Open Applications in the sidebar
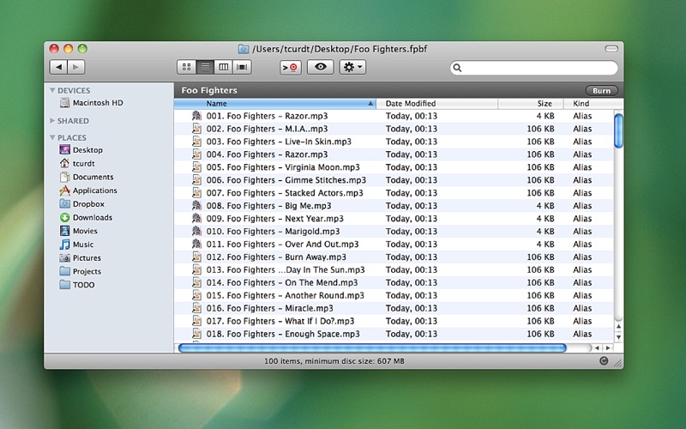686x429 pixels. pos(88,190)
